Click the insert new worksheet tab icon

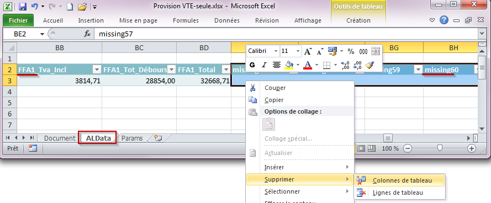[159, 138]
